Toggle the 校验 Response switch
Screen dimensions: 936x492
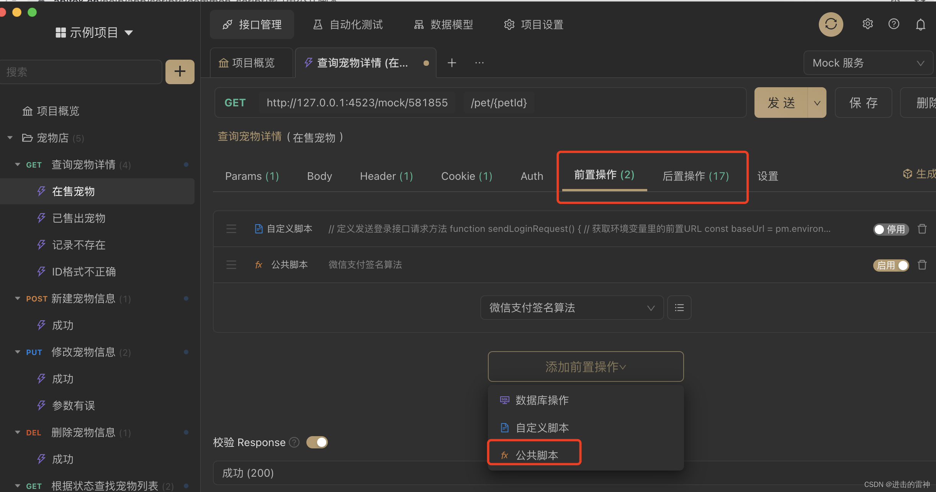click(x=317, y=442)
